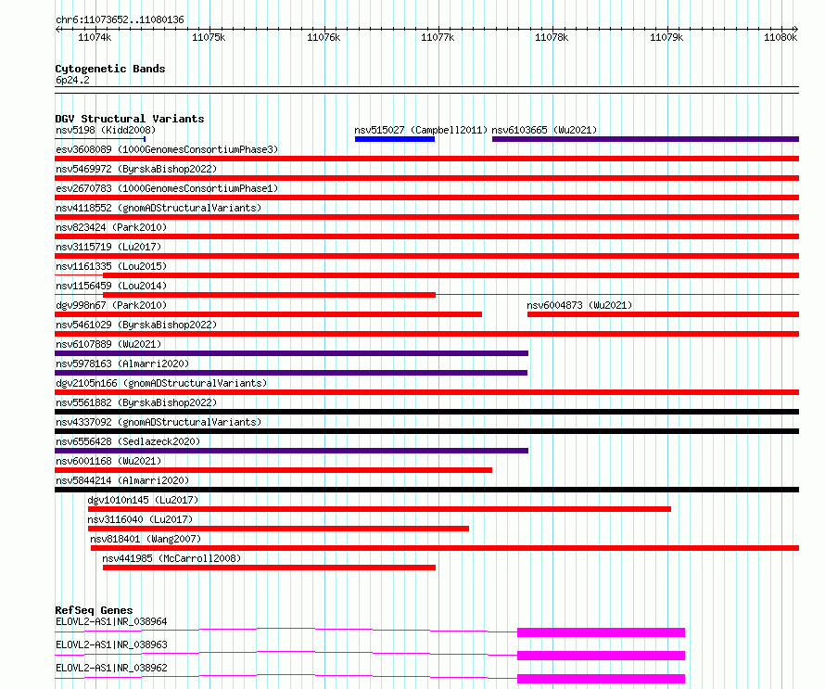825x689 pixels.
Task: Select nsv3115719 (Lu2017) variant
Action: tap(108, 247)
